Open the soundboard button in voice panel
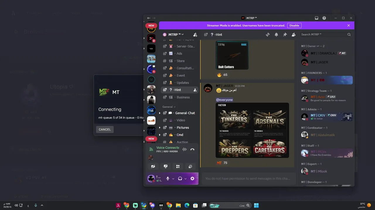Image resolution: width=375 pixels, height=210 pixels. coord(190,166)
